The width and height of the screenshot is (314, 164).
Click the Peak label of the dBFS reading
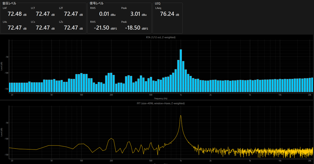[124, 22]
